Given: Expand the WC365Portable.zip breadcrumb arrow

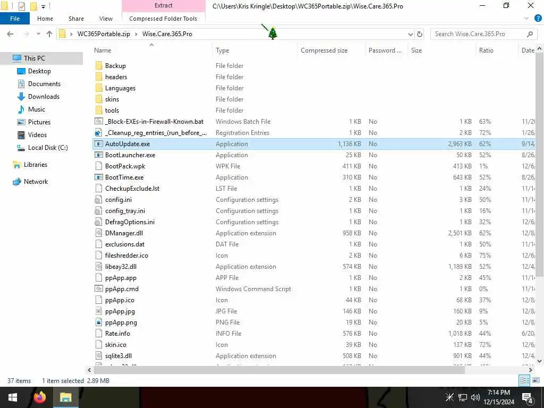Looking at the screenshot, I should 136,33.
